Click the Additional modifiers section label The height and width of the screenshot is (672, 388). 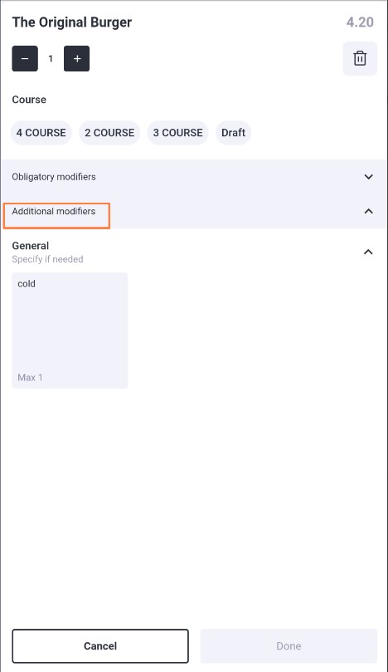54,211
